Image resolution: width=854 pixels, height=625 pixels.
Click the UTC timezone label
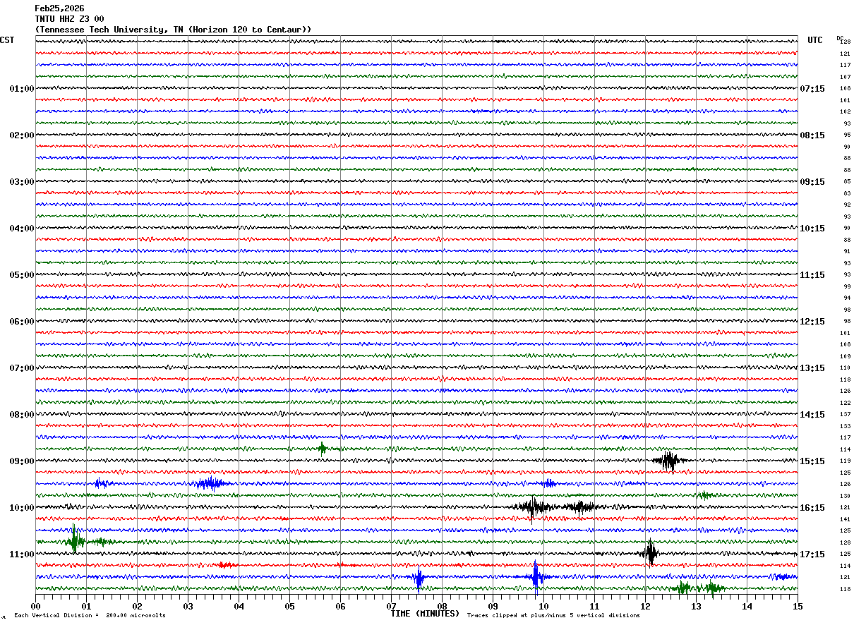point(815,40)
